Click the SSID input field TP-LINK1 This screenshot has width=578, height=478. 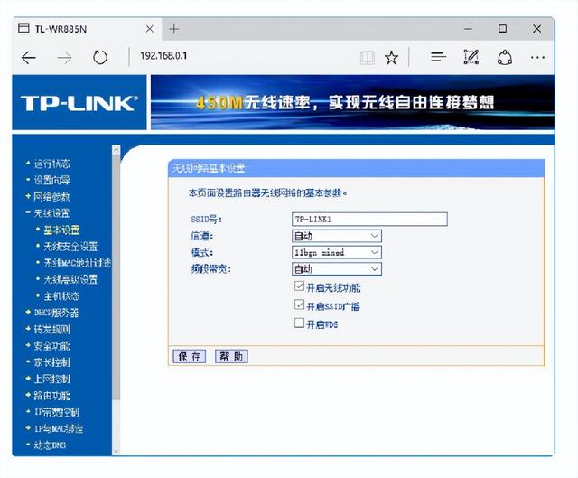click(x=369, y=219)
